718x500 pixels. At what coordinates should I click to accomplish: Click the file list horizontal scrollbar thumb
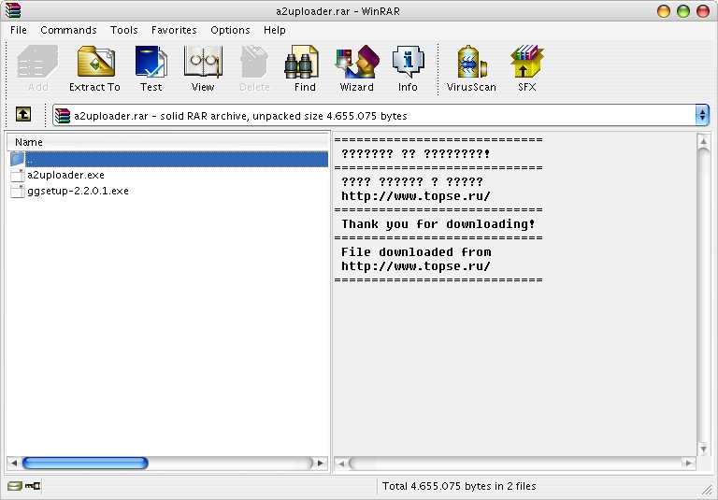[x=85, y=463]
